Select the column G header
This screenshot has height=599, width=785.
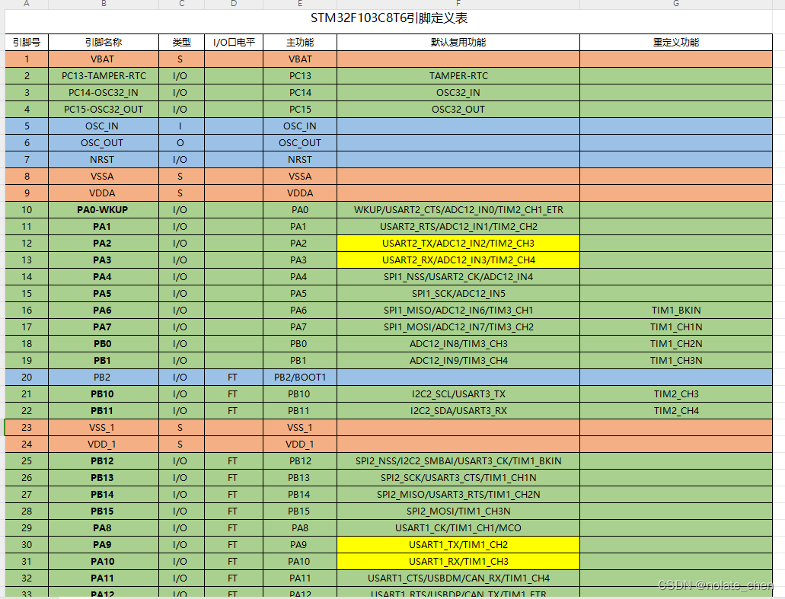pyautogui.click(x=676, y=4)
